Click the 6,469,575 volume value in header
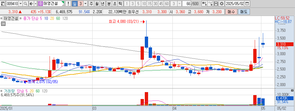 click(64, 12)
